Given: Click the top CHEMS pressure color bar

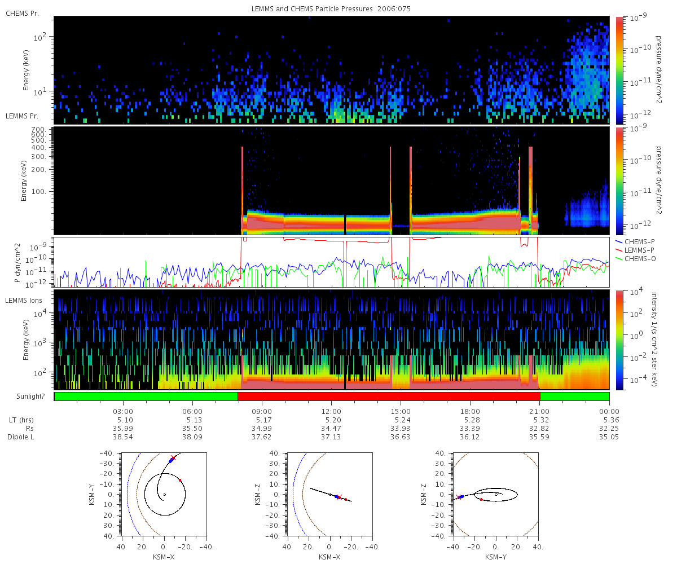Looking at the screenshot, I should pyautogui.click(x=619, y=69).
